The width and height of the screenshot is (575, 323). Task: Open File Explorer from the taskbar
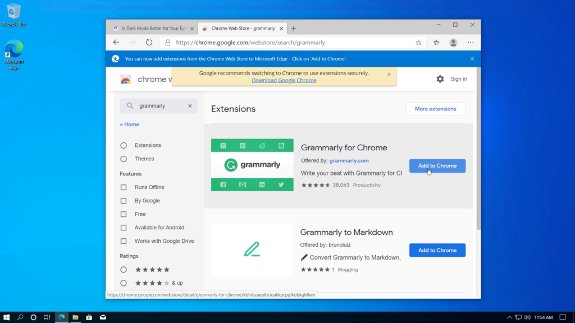(x=76, y=317)
